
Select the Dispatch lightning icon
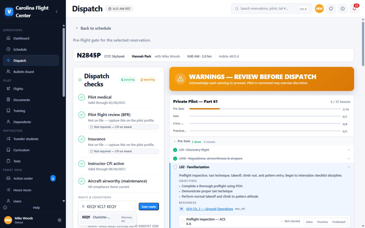(x=8, y=60)
